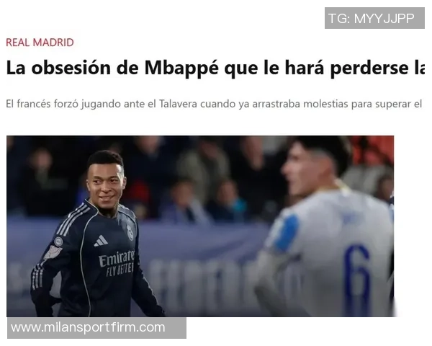Click the blue armband on white shirt
The image size is (432, 346).
coord(287,234)
